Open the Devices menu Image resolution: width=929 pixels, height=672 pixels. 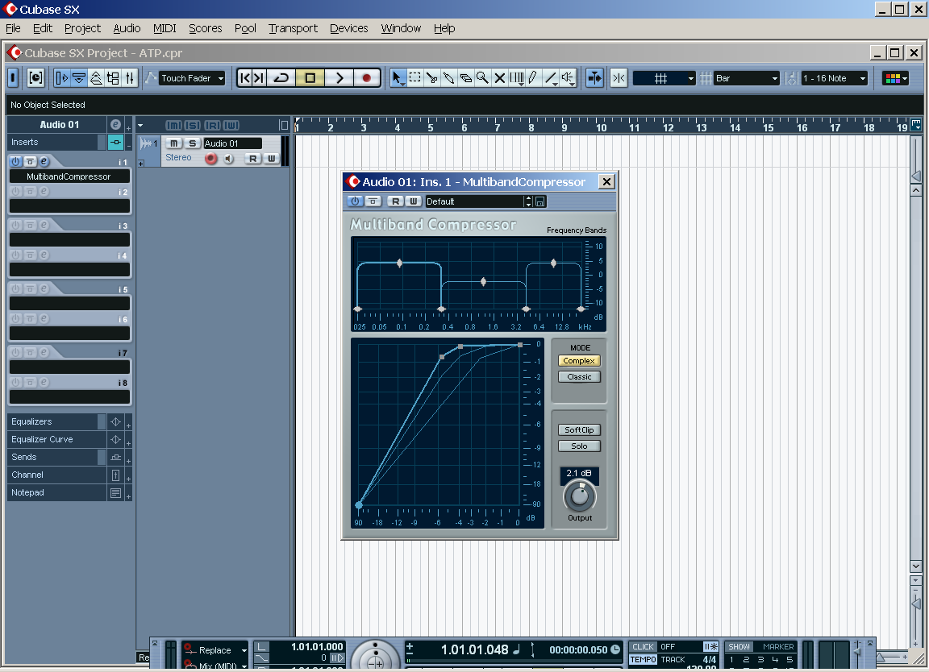click(x=349, y=28)
